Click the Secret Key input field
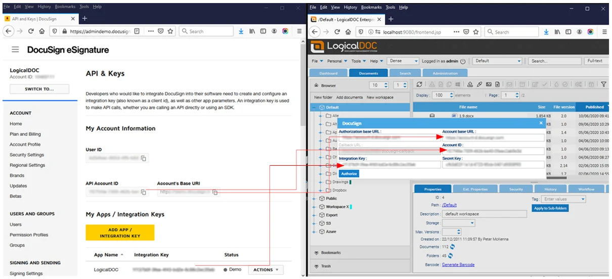612x279 pixels. (x=493, y=164)
